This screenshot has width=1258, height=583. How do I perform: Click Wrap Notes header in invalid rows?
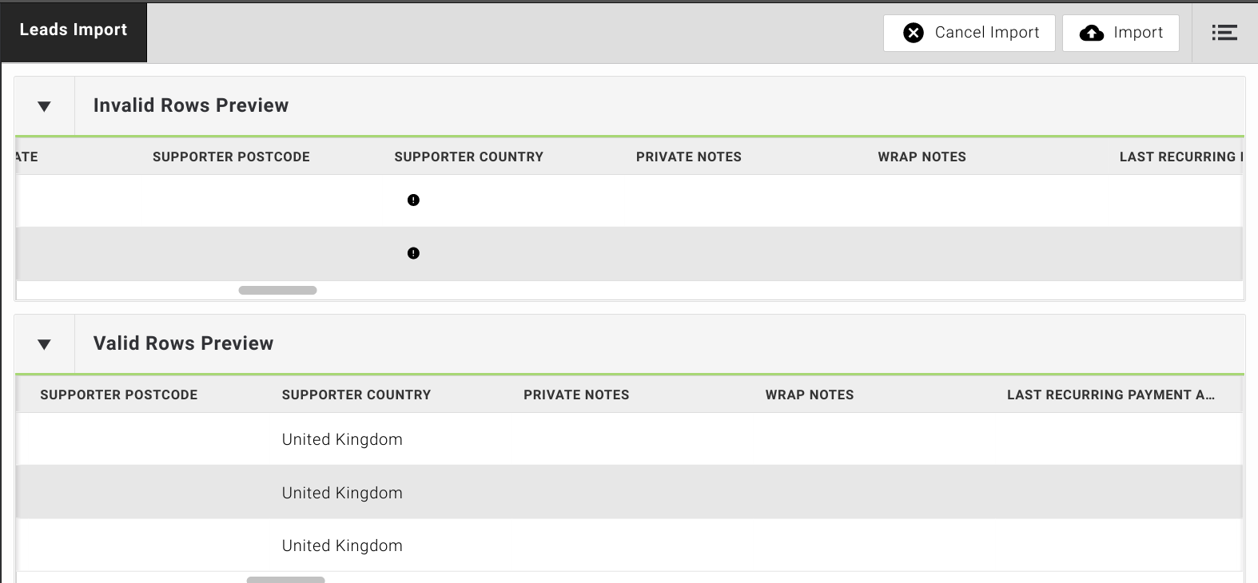[922, 157]
